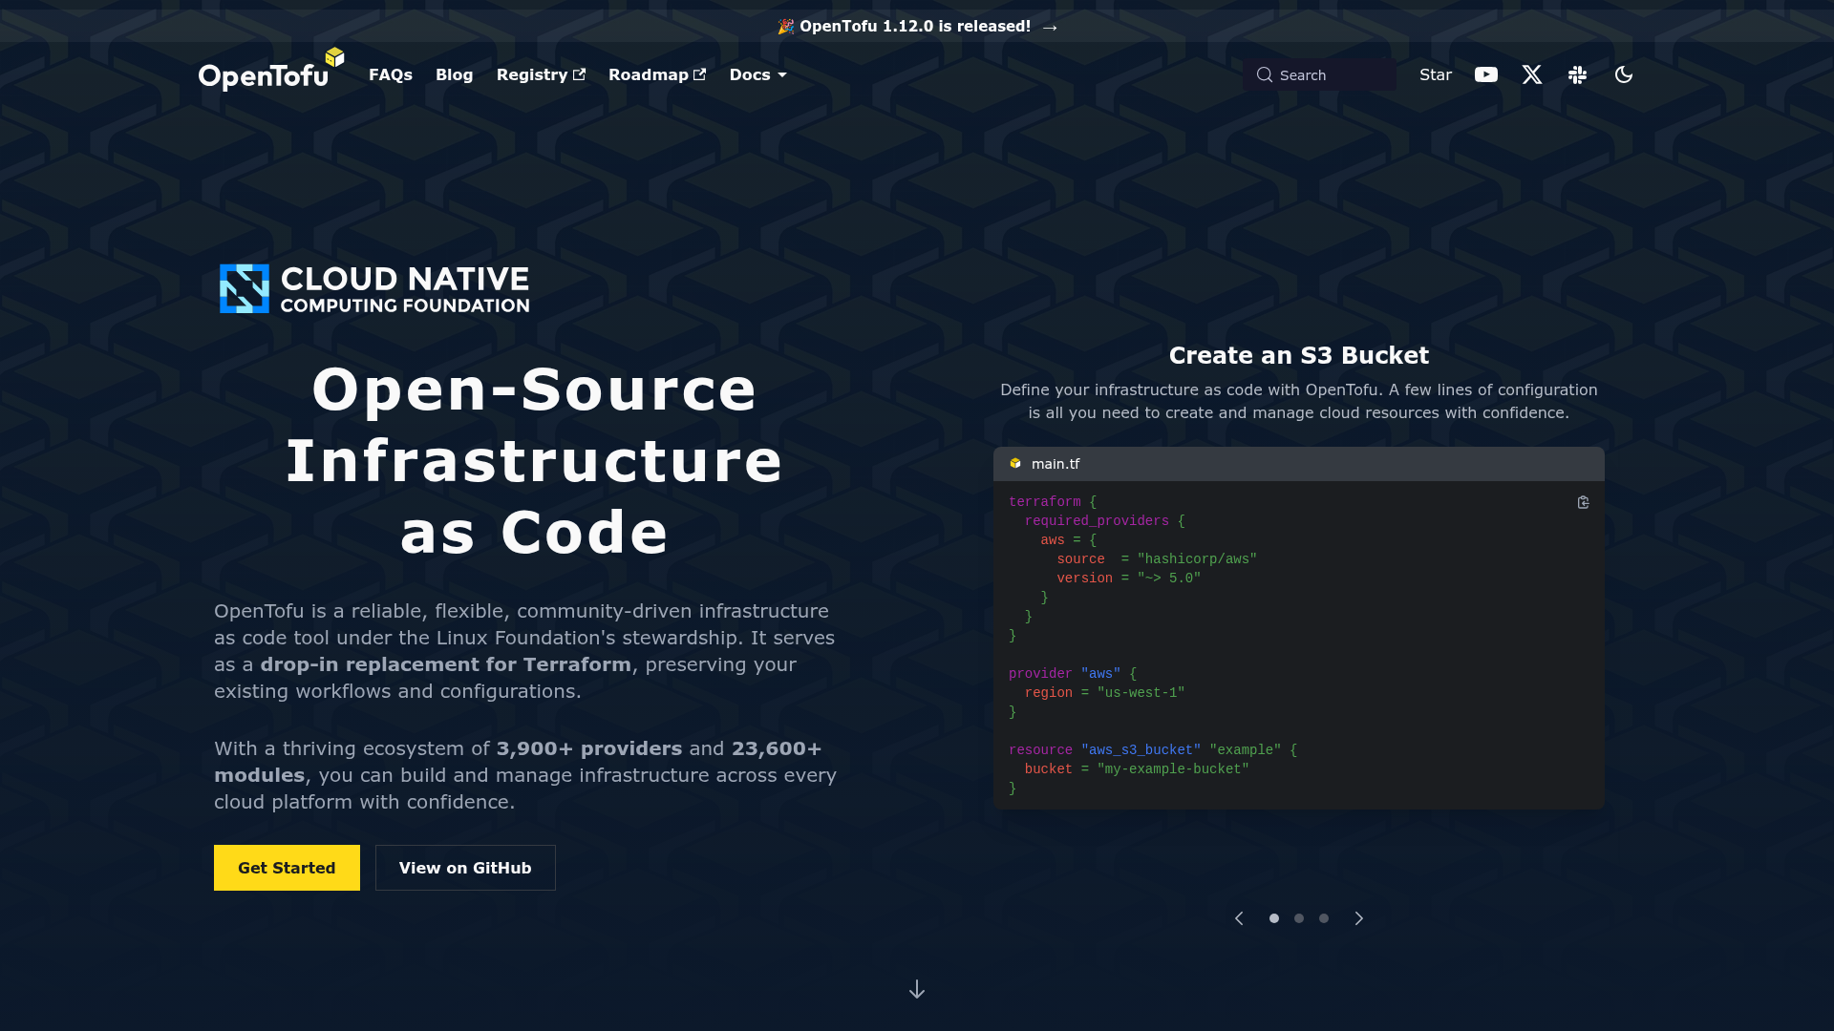This screenshot has height=1031, width=1834.
Task: Click the "aws_s3_bucket" resource type
Action: [x=1141, y=750]
